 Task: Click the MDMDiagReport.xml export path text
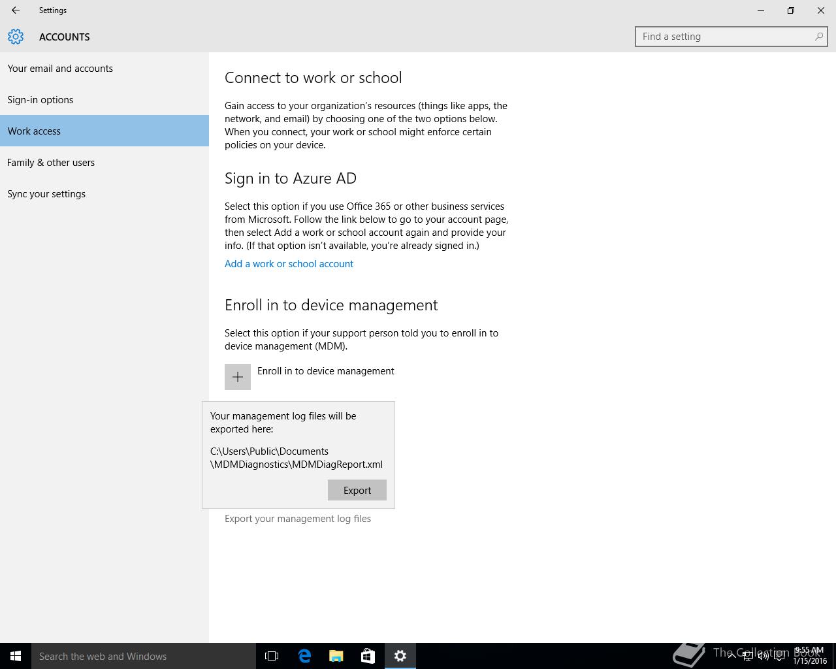point(297,458)
